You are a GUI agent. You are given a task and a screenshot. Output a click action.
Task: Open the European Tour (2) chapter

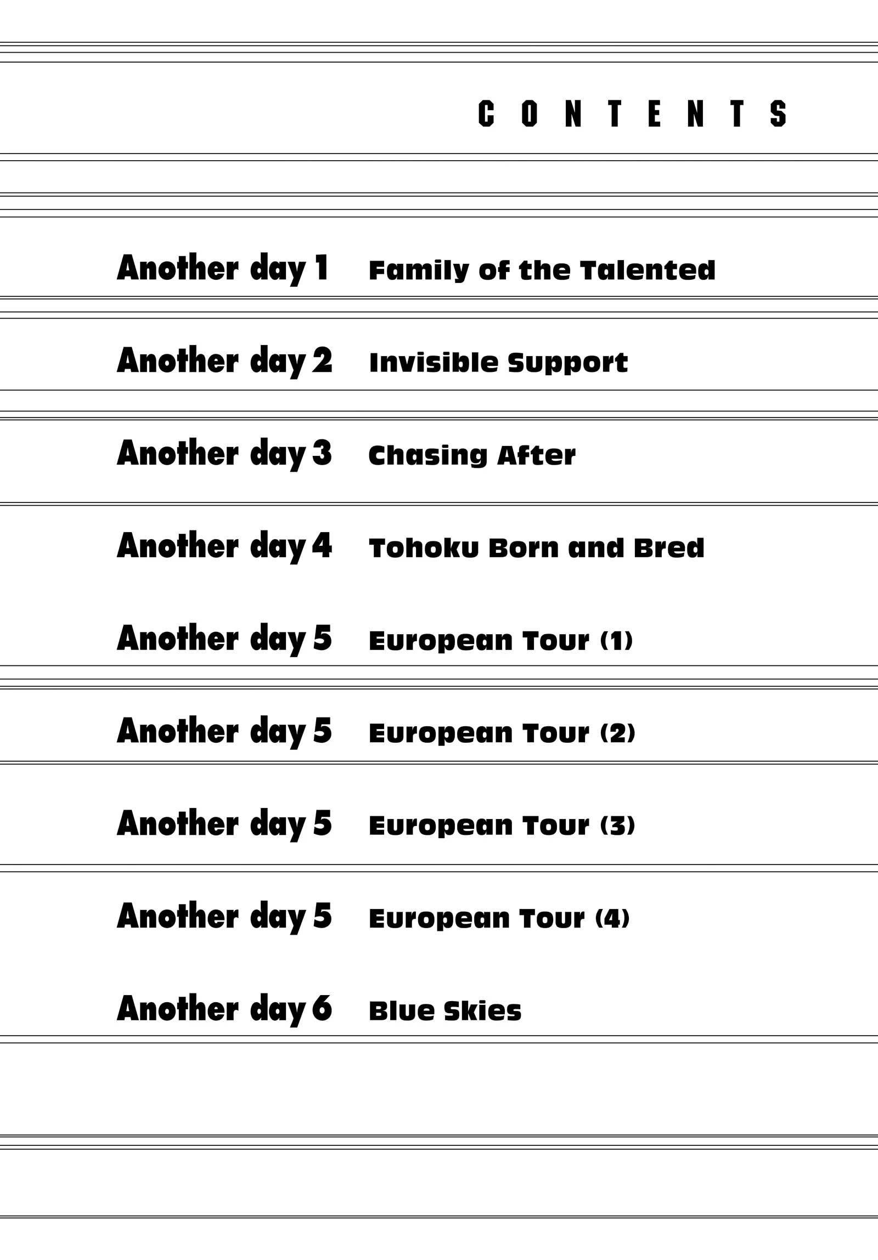502,733
